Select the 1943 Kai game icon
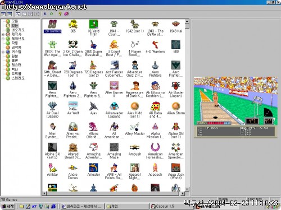Screen dimensions: 281x210 (176, 24)
